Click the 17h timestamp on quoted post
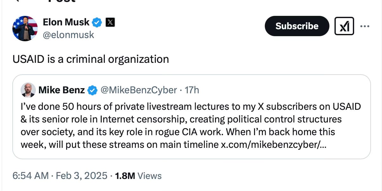Viewport: 382px width, 191px height. [x=192, y=90]
